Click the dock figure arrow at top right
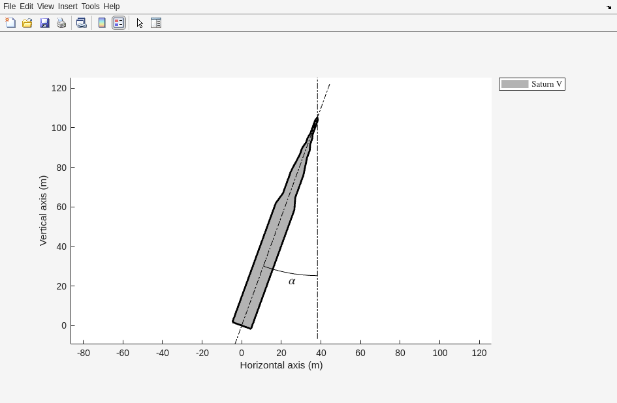The height and width of the screenshot is (403, 617). [609, 7]
